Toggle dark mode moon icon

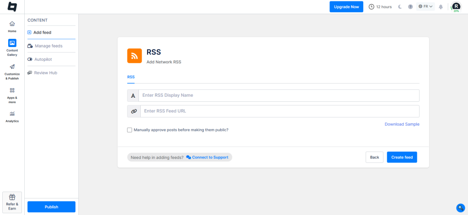[x=400, y=7]
